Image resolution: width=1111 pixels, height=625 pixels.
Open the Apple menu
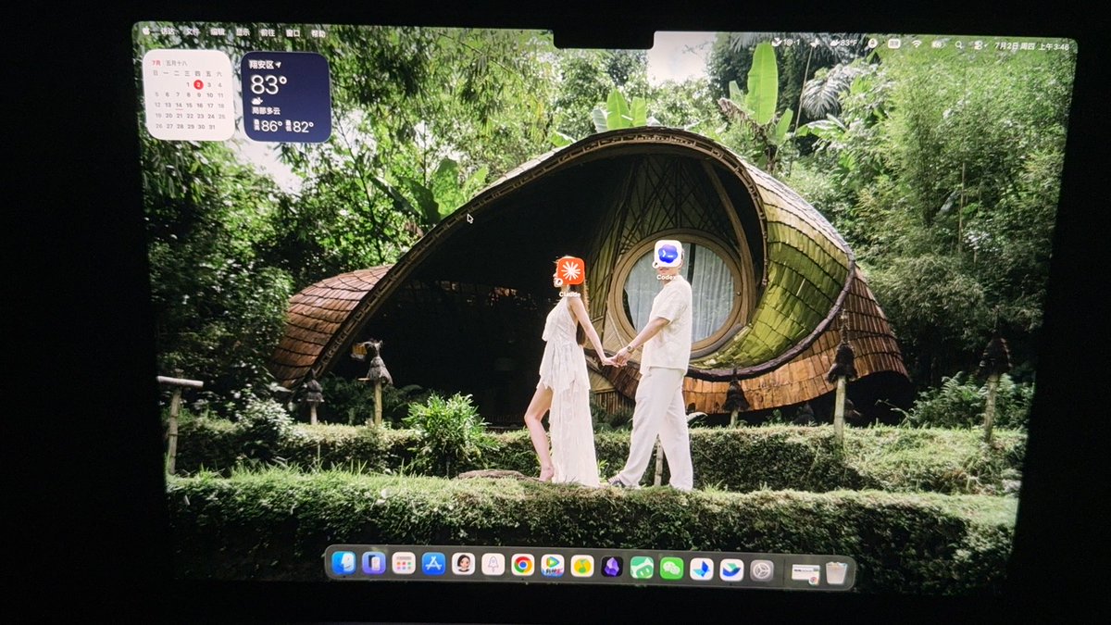pos(146,31)
